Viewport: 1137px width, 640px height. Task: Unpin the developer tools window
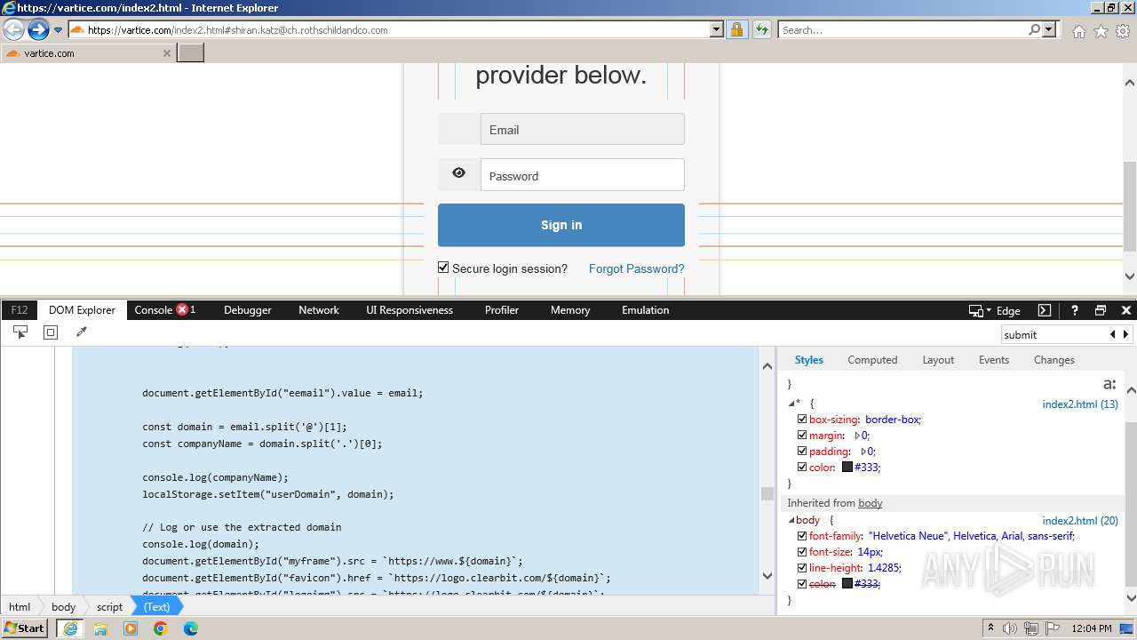click(1101, 310)
